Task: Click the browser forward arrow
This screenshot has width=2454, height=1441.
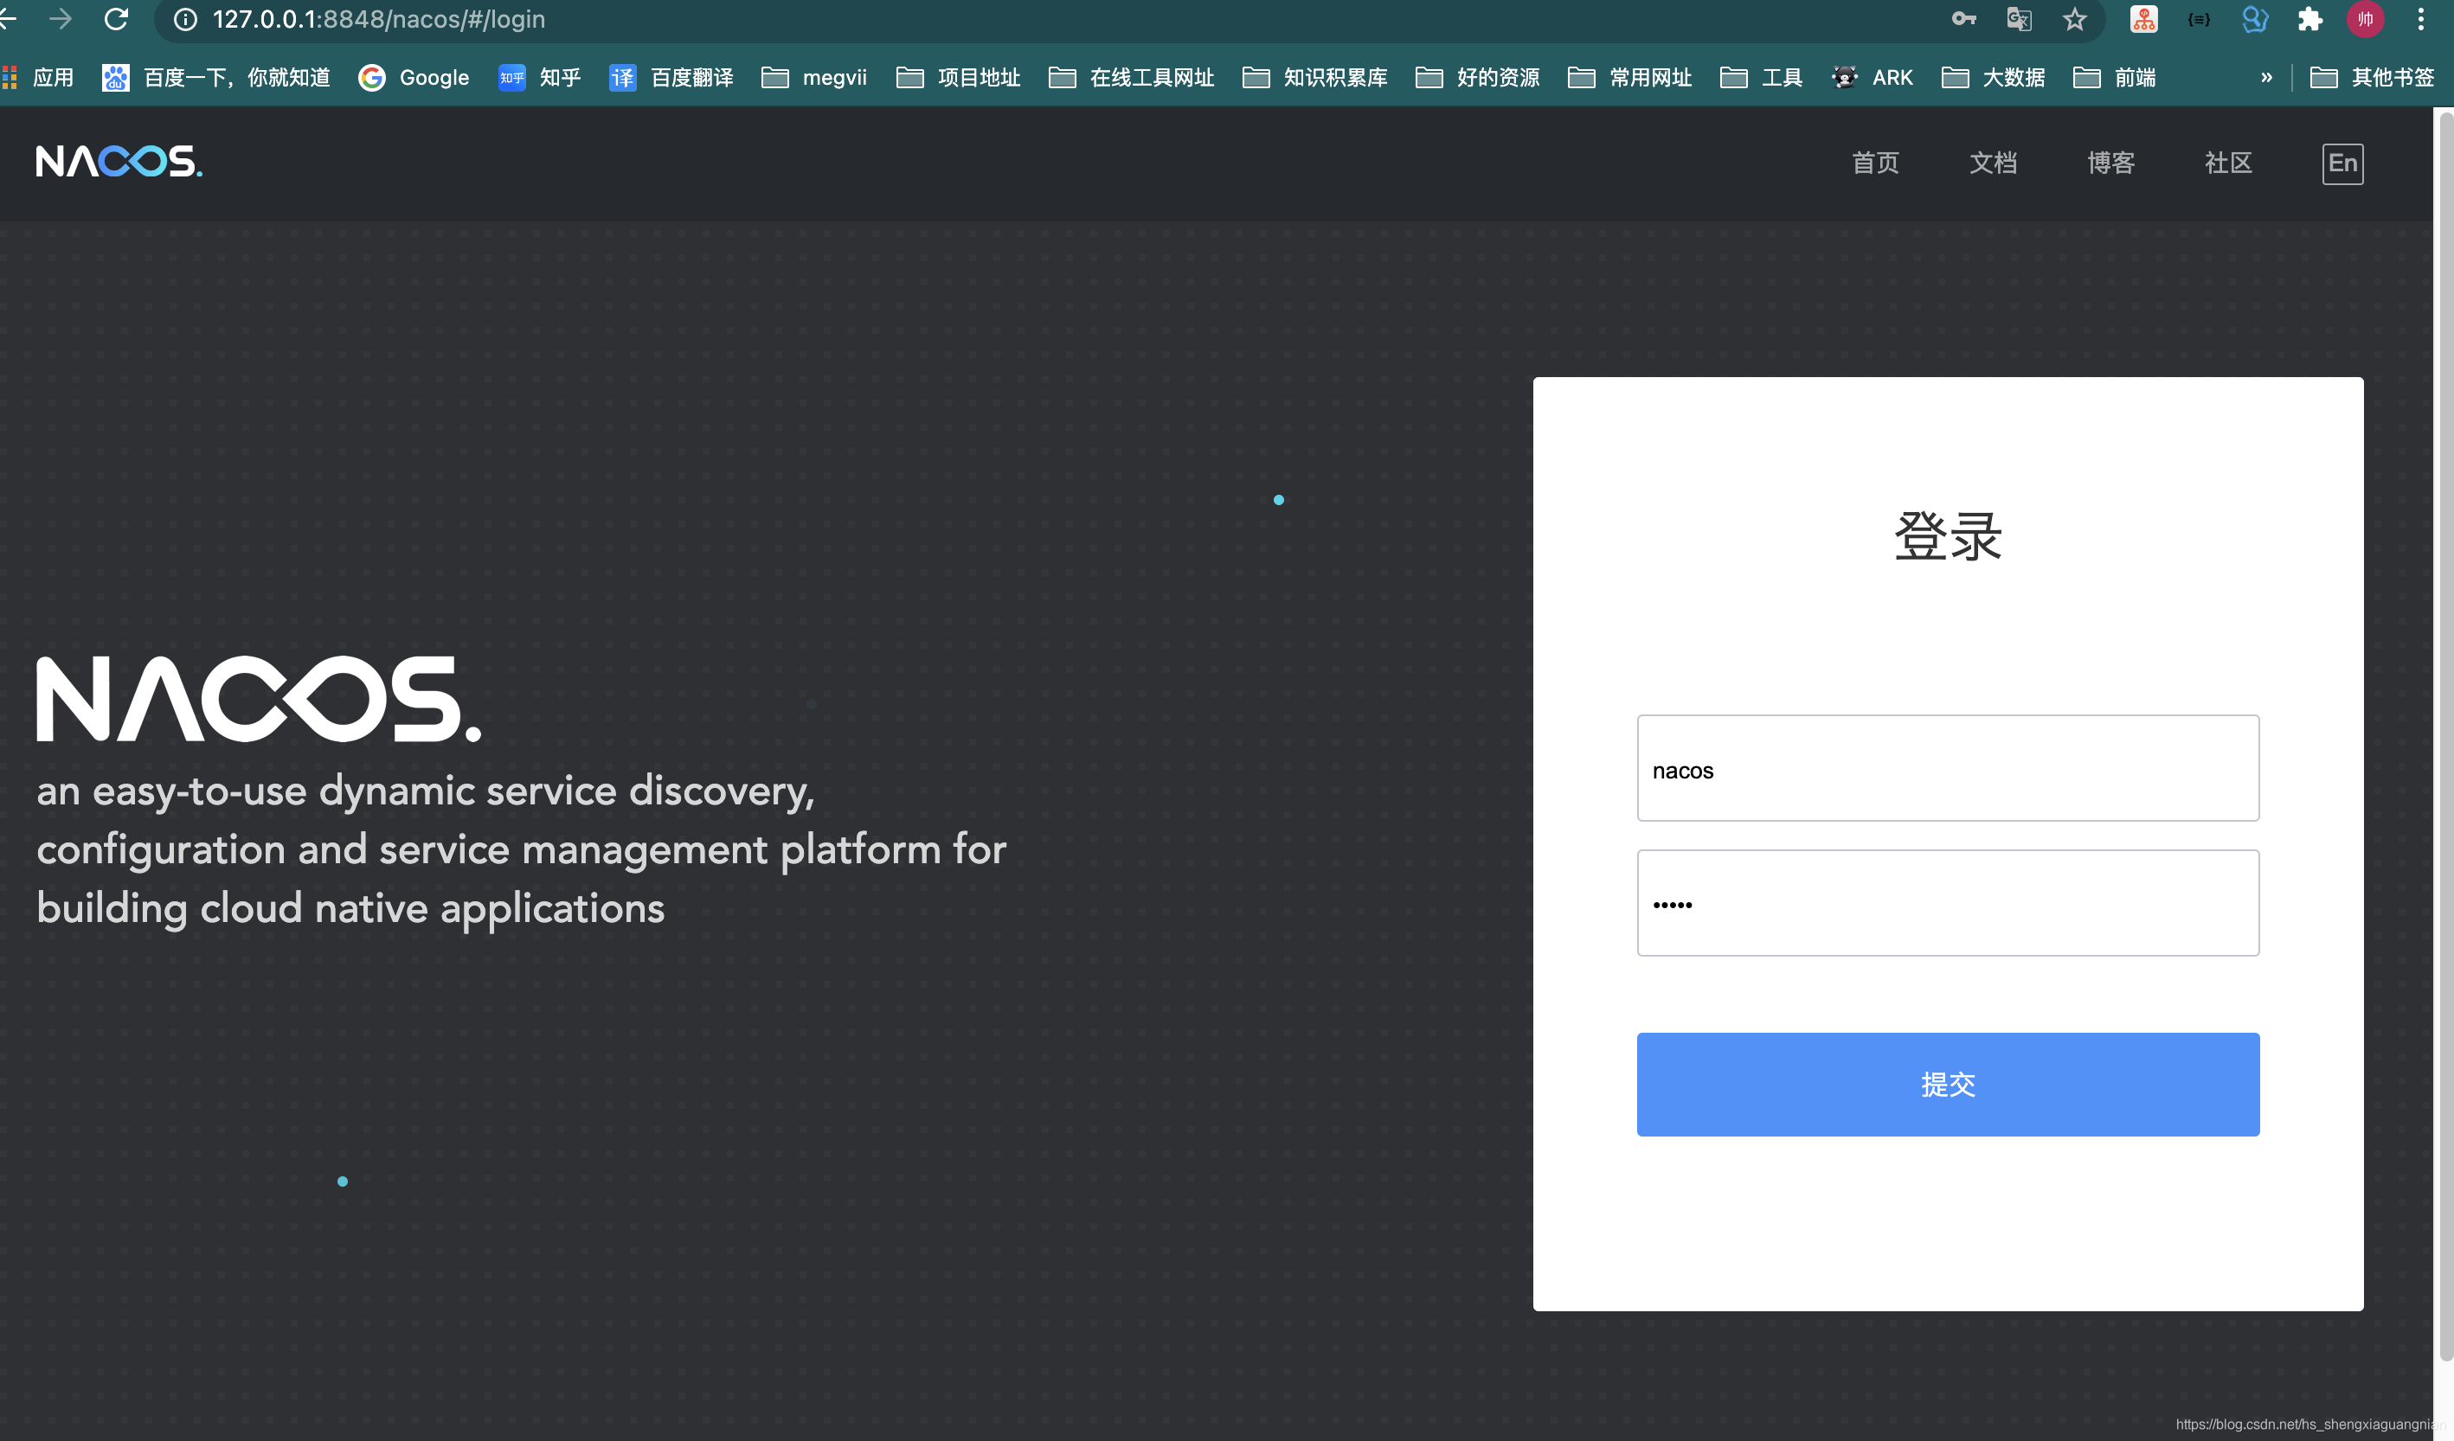Action: [x=61, y=18]
